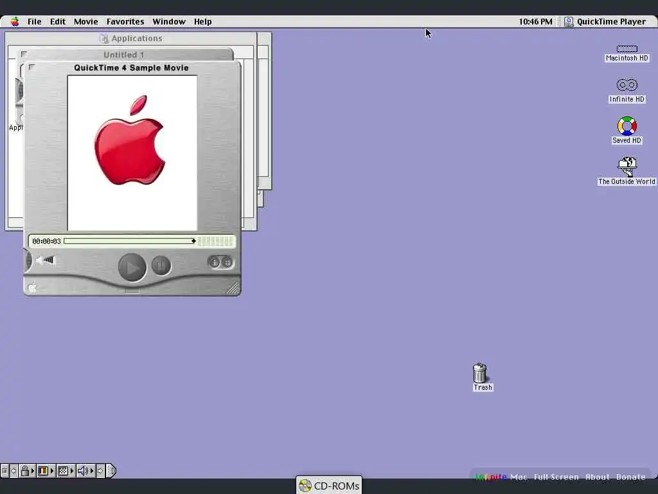658x494 pixels.
Task: Expand the monitor resolution module arrow
Action: pos(72,471)
